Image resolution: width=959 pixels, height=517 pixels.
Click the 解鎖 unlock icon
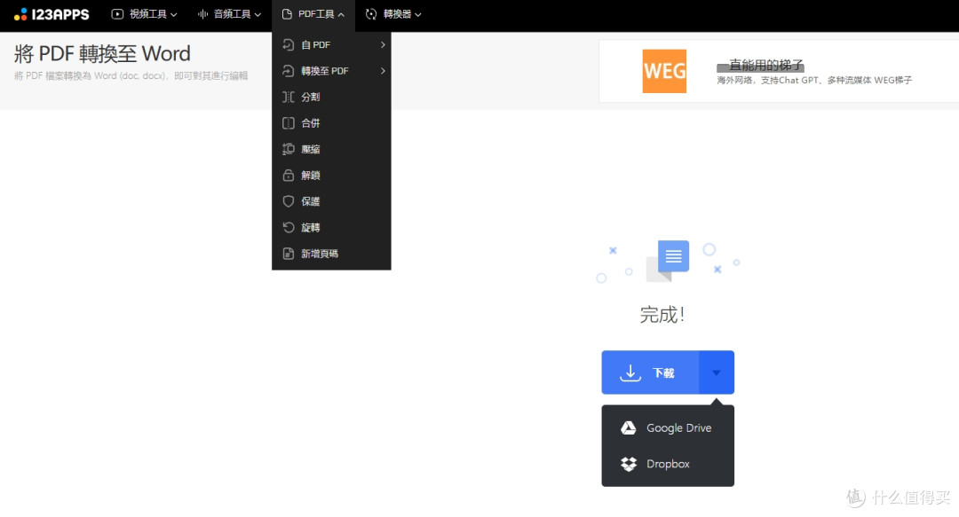(x=288, y=176)
